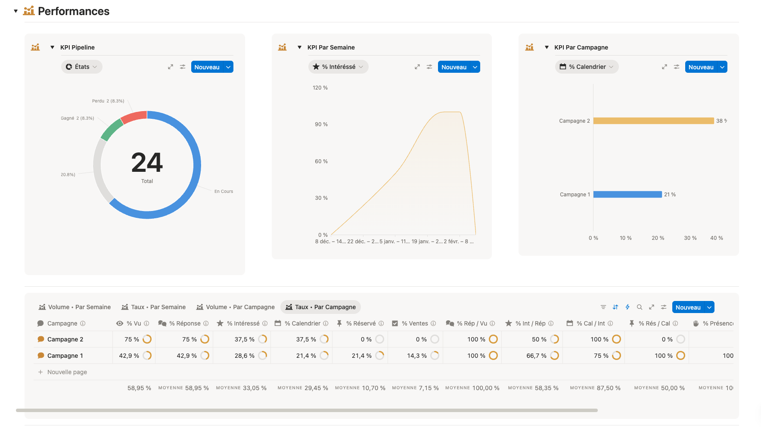Open the filter icon above the table
Screen dimensions: 761x428
click(x=603, y=307)
